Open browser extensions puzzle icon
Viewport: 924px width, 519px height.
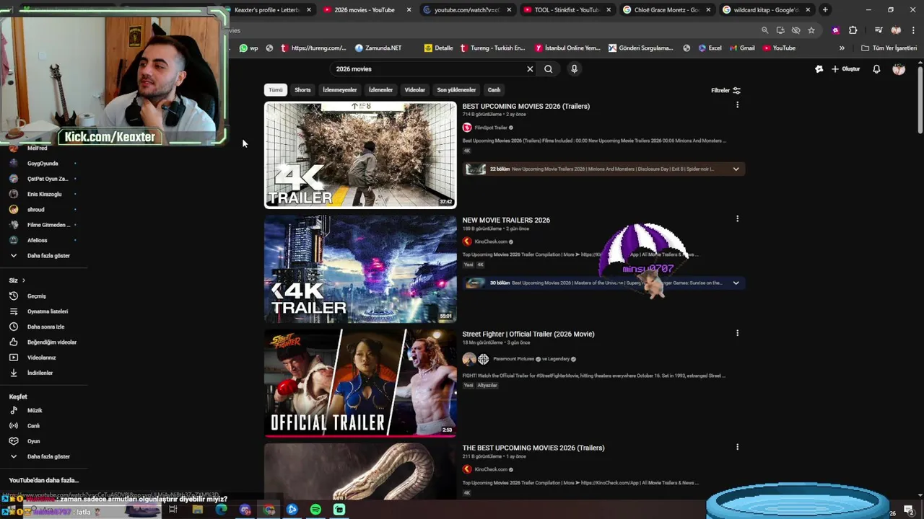(x=853, y=30)
